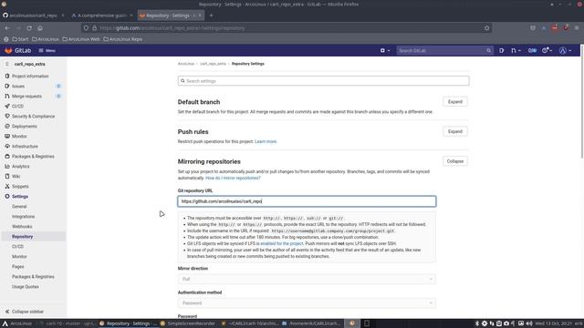Open the GitLab Menu hamburger

(x=47, y=51)
